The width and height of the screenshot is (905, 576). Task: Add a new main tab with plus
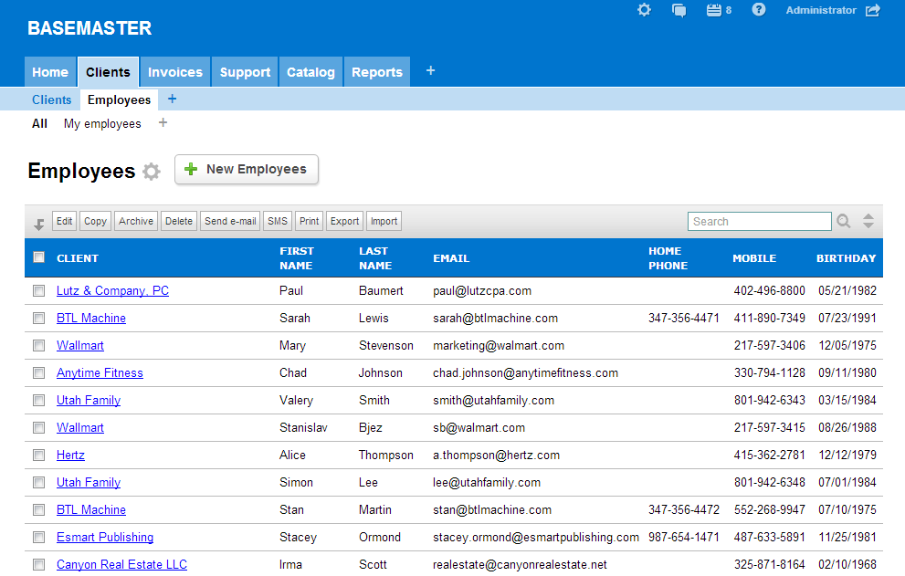430,71
